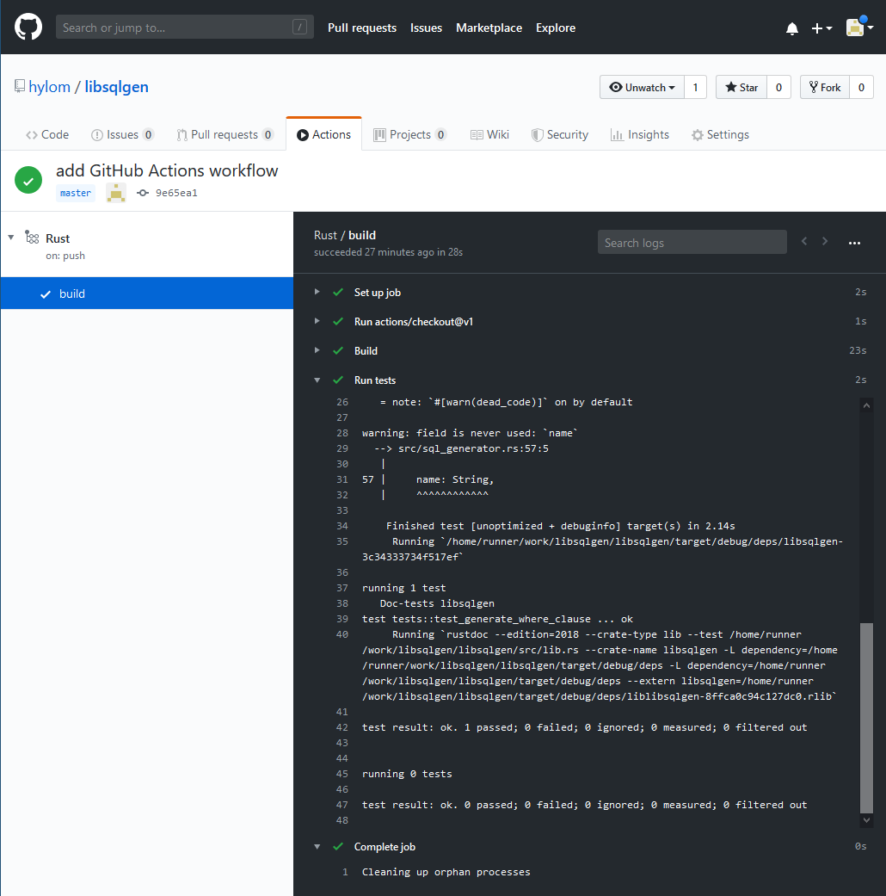The image size is (886, 896).
Task: Open commit 9e65ea1
Action: 176,193
